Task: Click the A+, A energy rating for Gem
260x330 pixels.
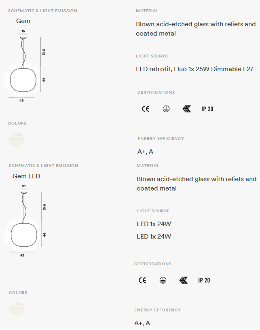Action: 145,152
